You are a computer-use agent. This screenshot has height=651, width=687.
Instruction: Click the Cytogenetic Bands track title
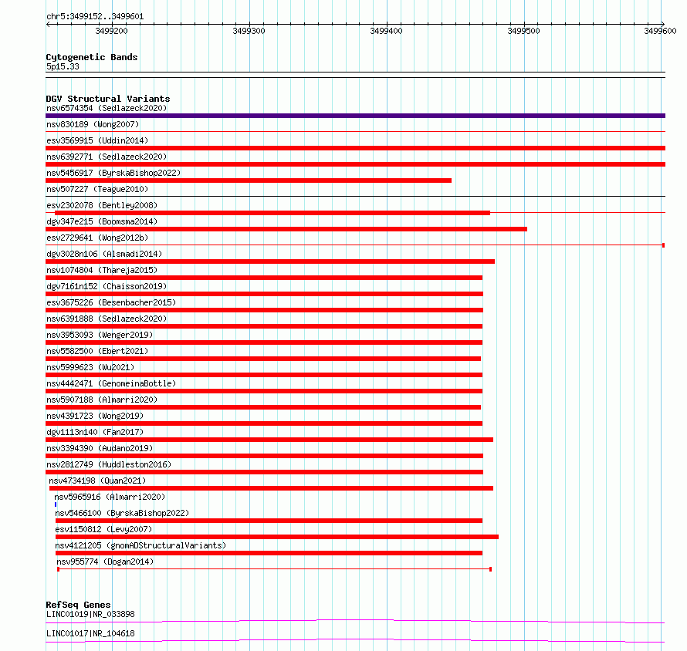tap(92, 57)
